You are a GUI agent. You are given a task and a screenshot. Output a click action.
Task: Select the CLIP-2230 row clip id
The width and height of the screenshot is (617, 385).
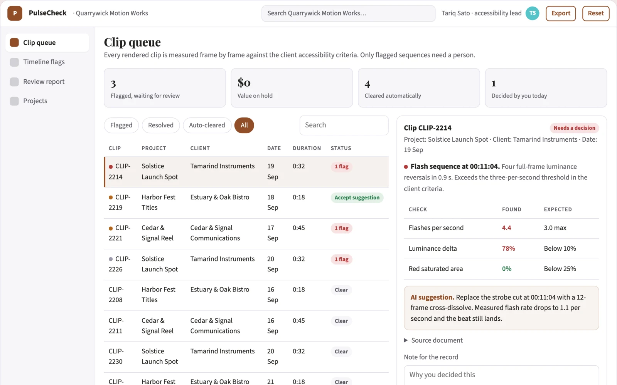pyautogui.click(x=116, y=357)
